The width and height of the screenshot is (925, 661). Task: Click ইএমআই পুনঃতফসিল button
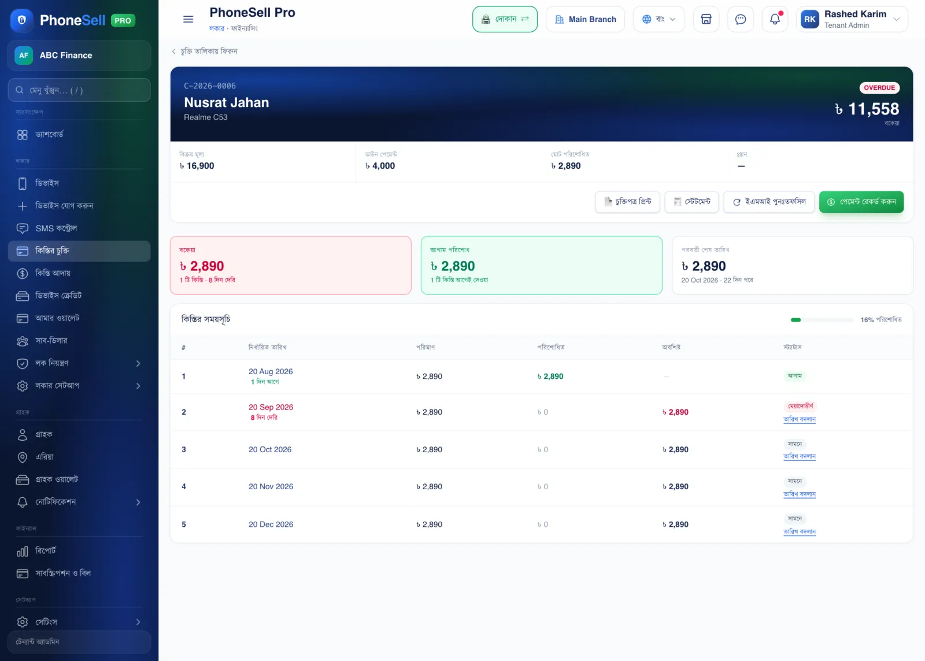769,202
